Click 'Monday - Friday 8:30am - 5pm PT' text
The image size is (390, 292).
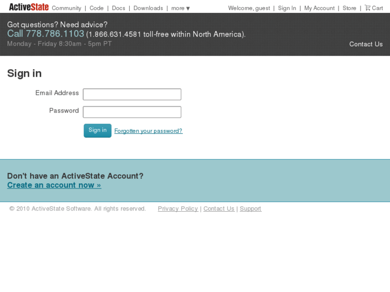point(59,44)
